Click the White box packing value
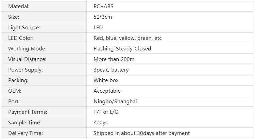The width and height of the screenshot is (254, 139). point(106,80)
